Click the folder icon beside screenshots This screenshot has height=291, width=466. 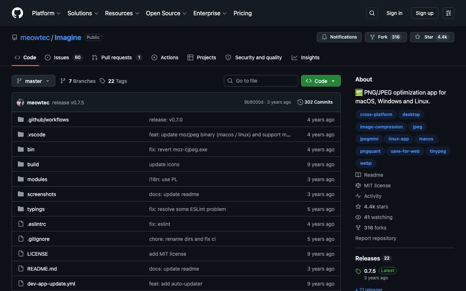pyautogui.click(x=21, y=194)
